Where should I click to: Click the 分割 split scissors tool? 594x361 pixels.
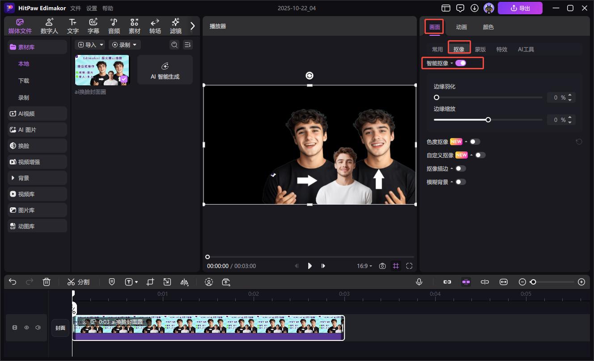pyautogui.click(x=78, y=282)
